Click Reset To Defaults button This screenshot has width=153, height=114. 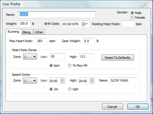118,58
